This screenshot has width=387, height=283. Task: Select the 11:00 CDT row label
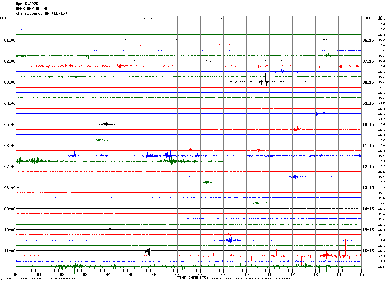[10, 251]
